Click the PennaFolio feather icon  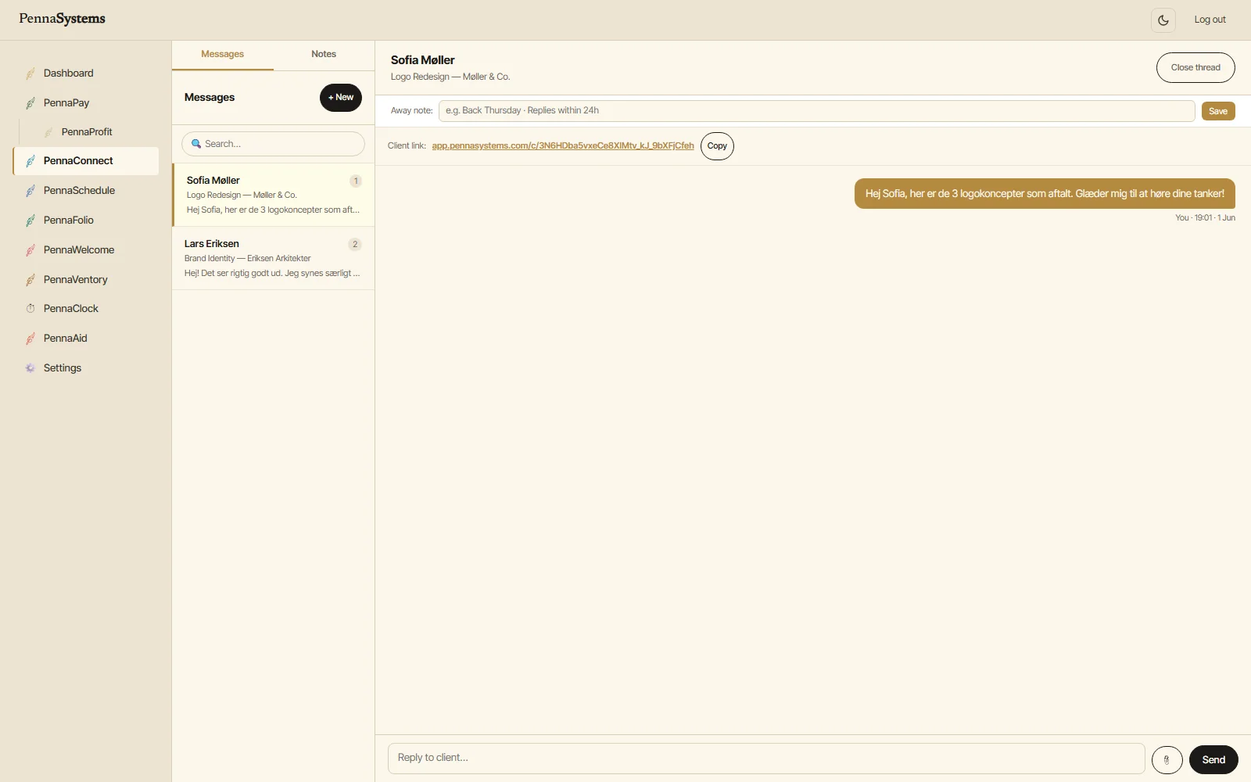[30, 221]
